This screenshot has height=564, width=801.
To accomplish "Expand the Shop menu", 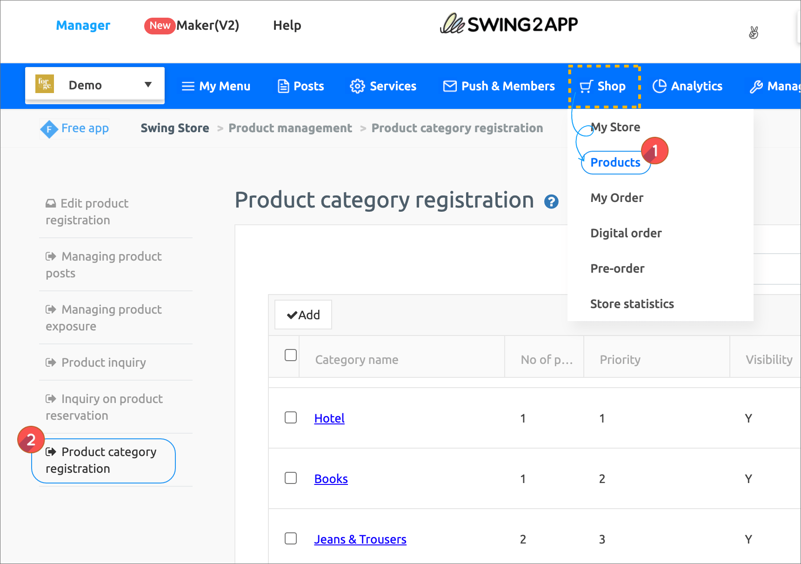I will [604, 86].
